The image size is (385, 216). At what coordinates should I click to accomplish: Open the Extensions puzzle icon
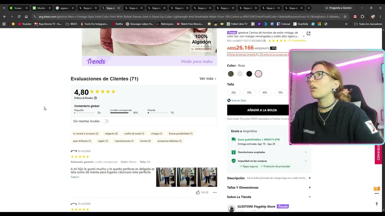click(362, 16)
